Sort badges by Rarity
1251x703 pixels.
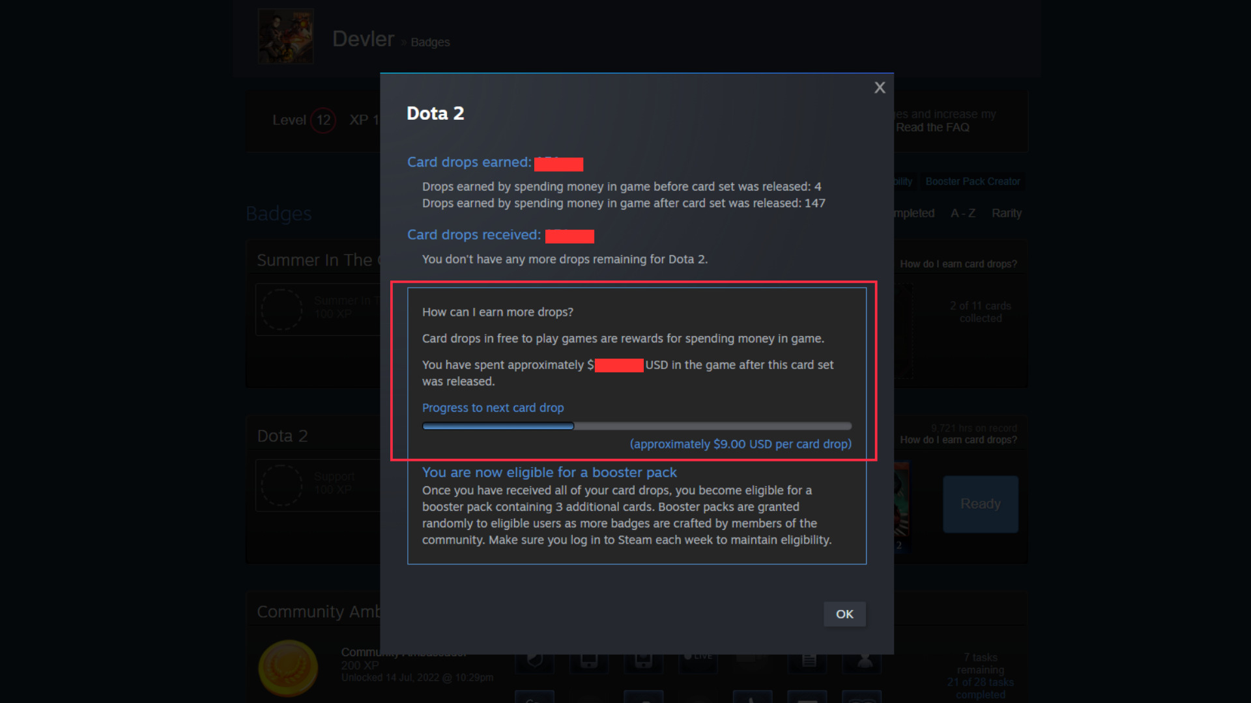(1007, 214)
